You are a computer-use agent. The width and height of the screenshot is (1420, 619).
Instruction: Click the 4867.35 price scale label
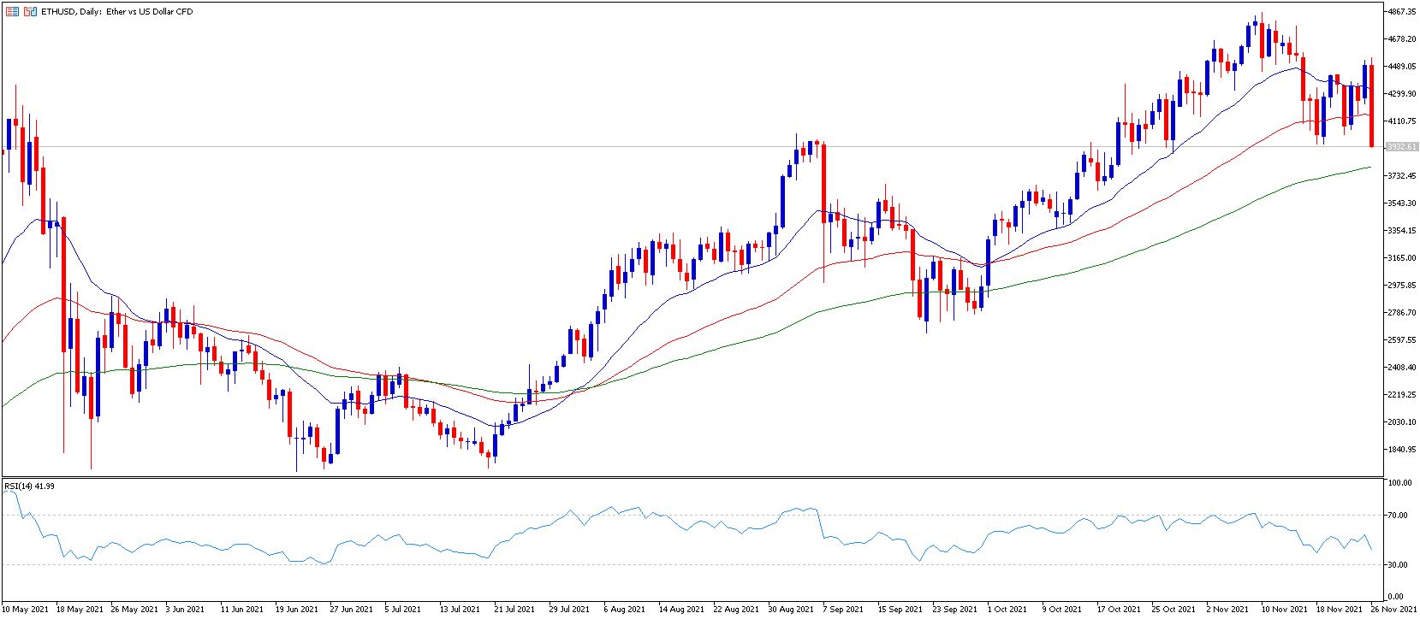(x=1402, y=12)
